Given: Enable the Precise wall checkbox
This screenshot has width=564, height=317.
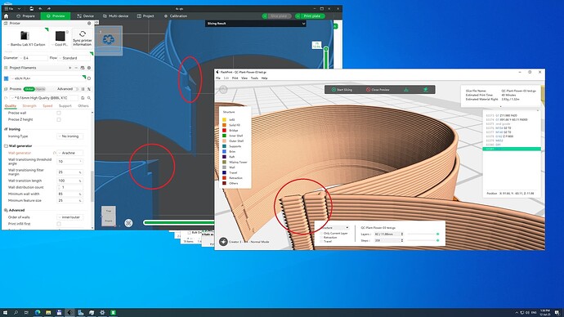Looking at the screenshot, I should tap(59, 113).
